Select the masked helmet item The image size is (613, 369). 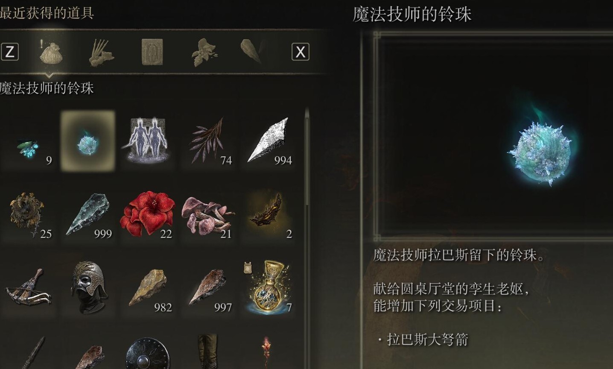point(88,288)
